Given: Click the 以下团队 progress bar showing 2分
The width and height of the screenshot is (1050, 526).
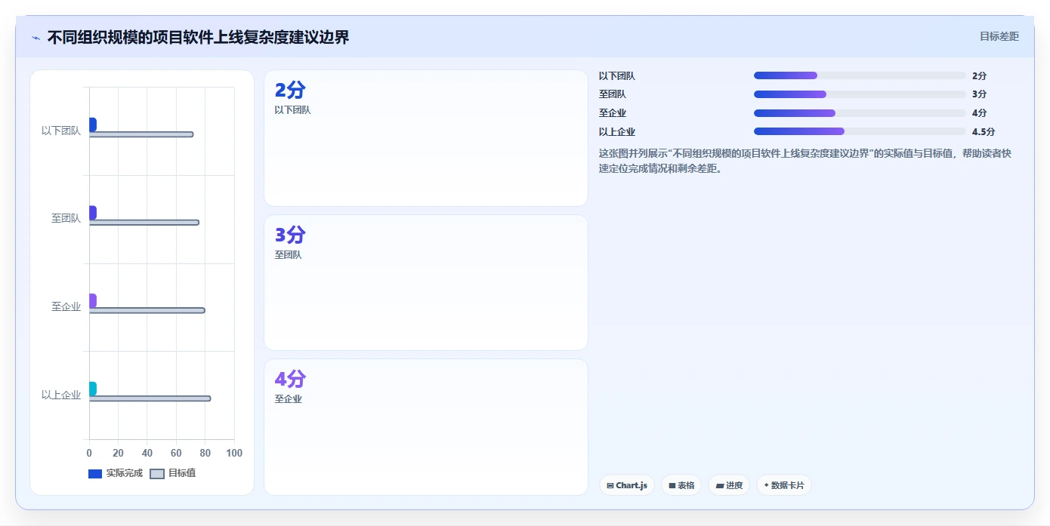Looking at the screenshot, I should (x=860, y=75).
